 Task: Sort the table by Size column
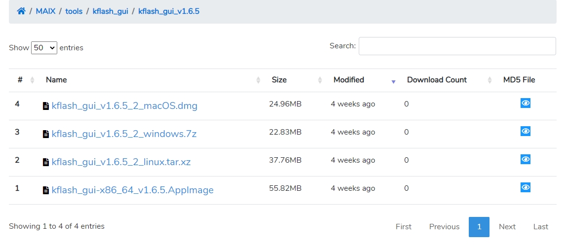click(x=279, y=80)
